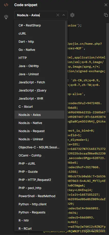Viewport: 109px width, 235px height.
Task: Click the code snippet brackets icon
Action: [x=6, y=5]
